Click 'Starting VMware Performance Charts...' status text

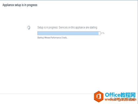point(53,38)
